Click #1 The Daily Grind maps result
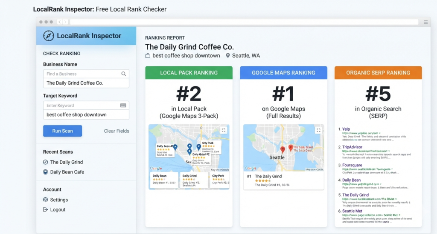Screen dimensions: 437x234 pyautogui.click(x=283, y=180)
